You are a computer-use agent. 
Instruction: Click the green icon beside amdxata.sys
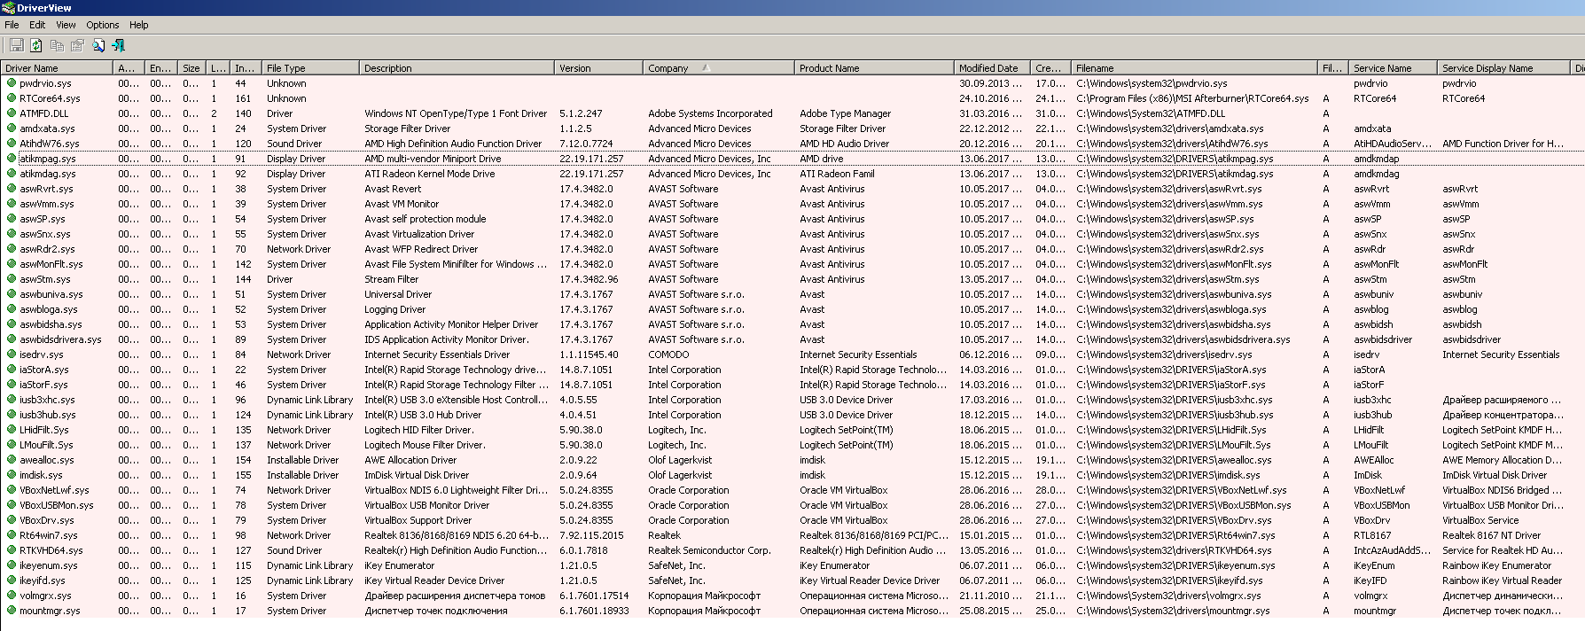[x=12, y=129]
